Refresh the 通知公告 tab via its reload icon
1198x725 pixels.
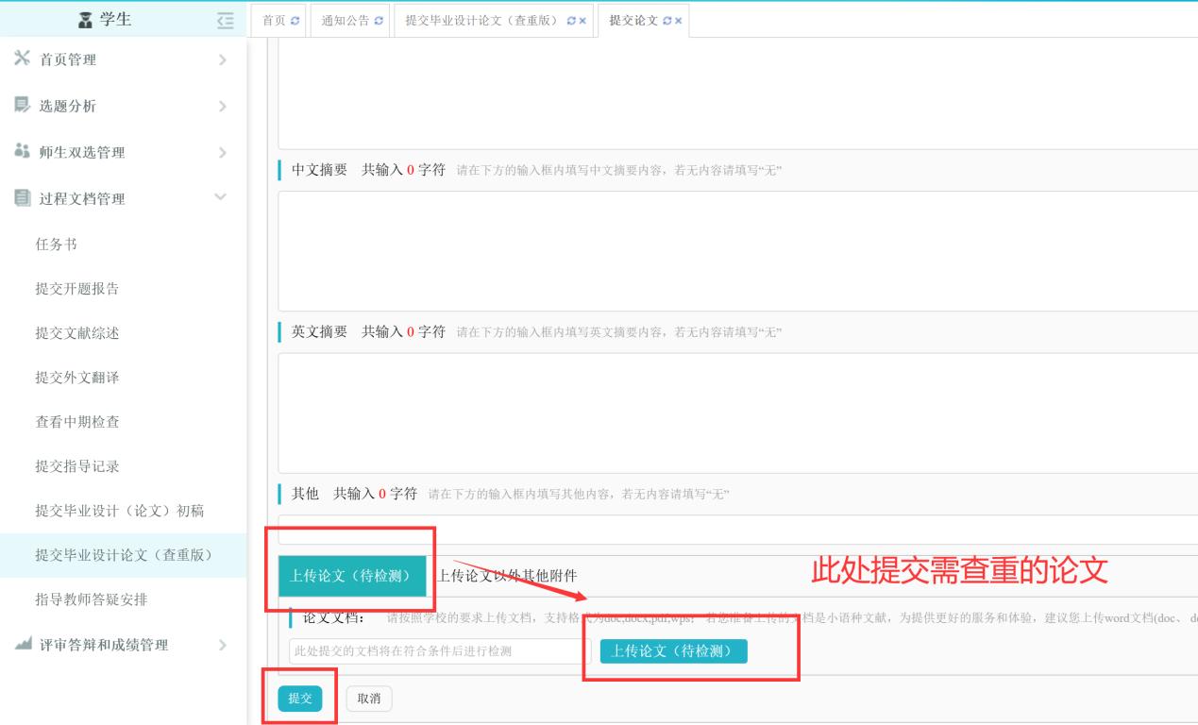click(379, 21)
